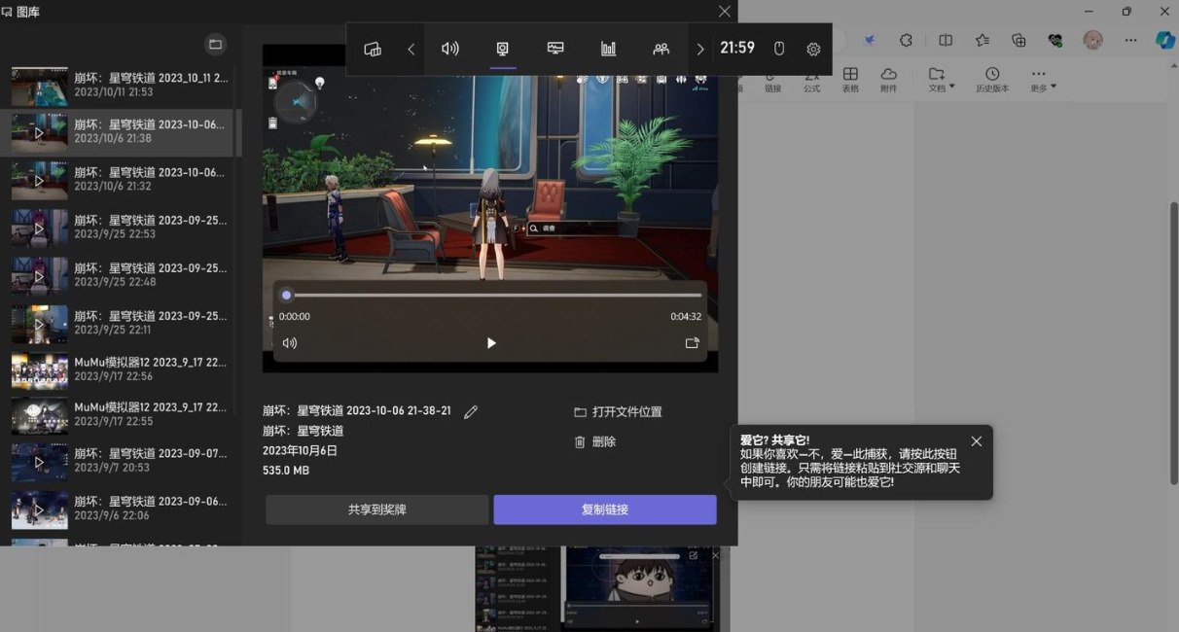This screenshot has width=1179, height=632.
Task: Dismiss the 爱它? 共享它! tooltip
Action: click(977, 440)
